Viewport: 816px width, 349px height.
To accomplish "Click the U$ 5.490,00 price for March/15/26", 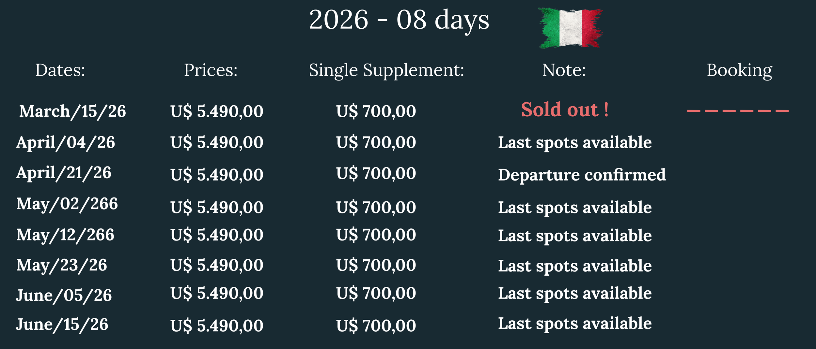I will coord(217,112).
